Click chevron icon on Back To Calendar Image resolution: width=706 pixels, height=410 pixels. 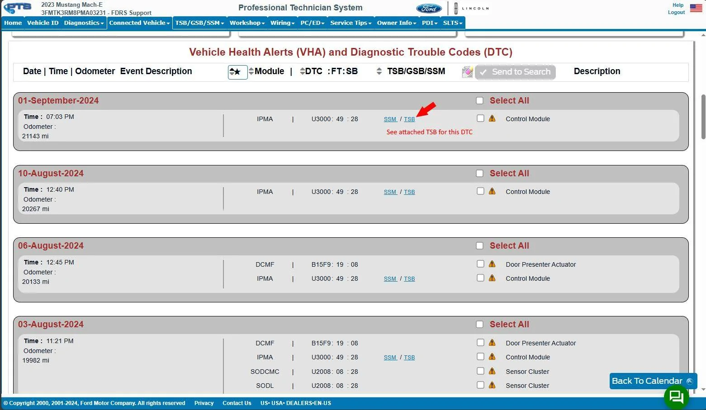click(x=690, y=381)
